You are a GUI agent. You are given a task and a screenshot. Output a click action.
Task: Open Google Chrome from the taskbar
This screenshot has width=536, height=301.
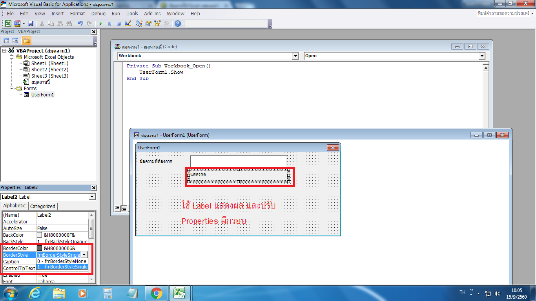pos(156,293)
